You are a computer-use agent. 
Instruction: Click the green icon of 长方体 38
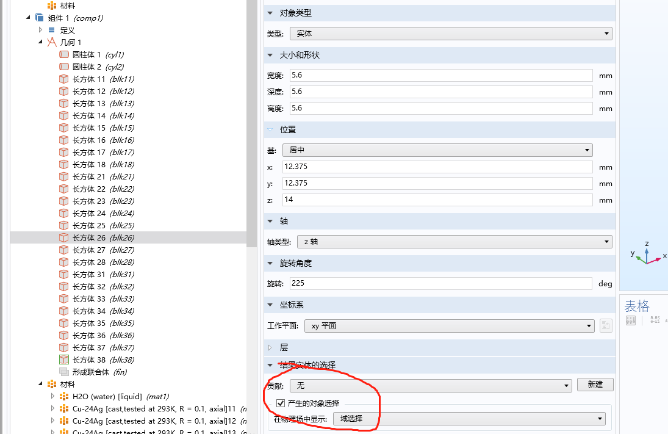coord(64,360)
